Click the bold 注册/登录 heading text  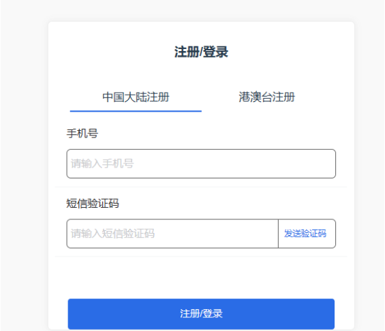[x=201, y=52]
